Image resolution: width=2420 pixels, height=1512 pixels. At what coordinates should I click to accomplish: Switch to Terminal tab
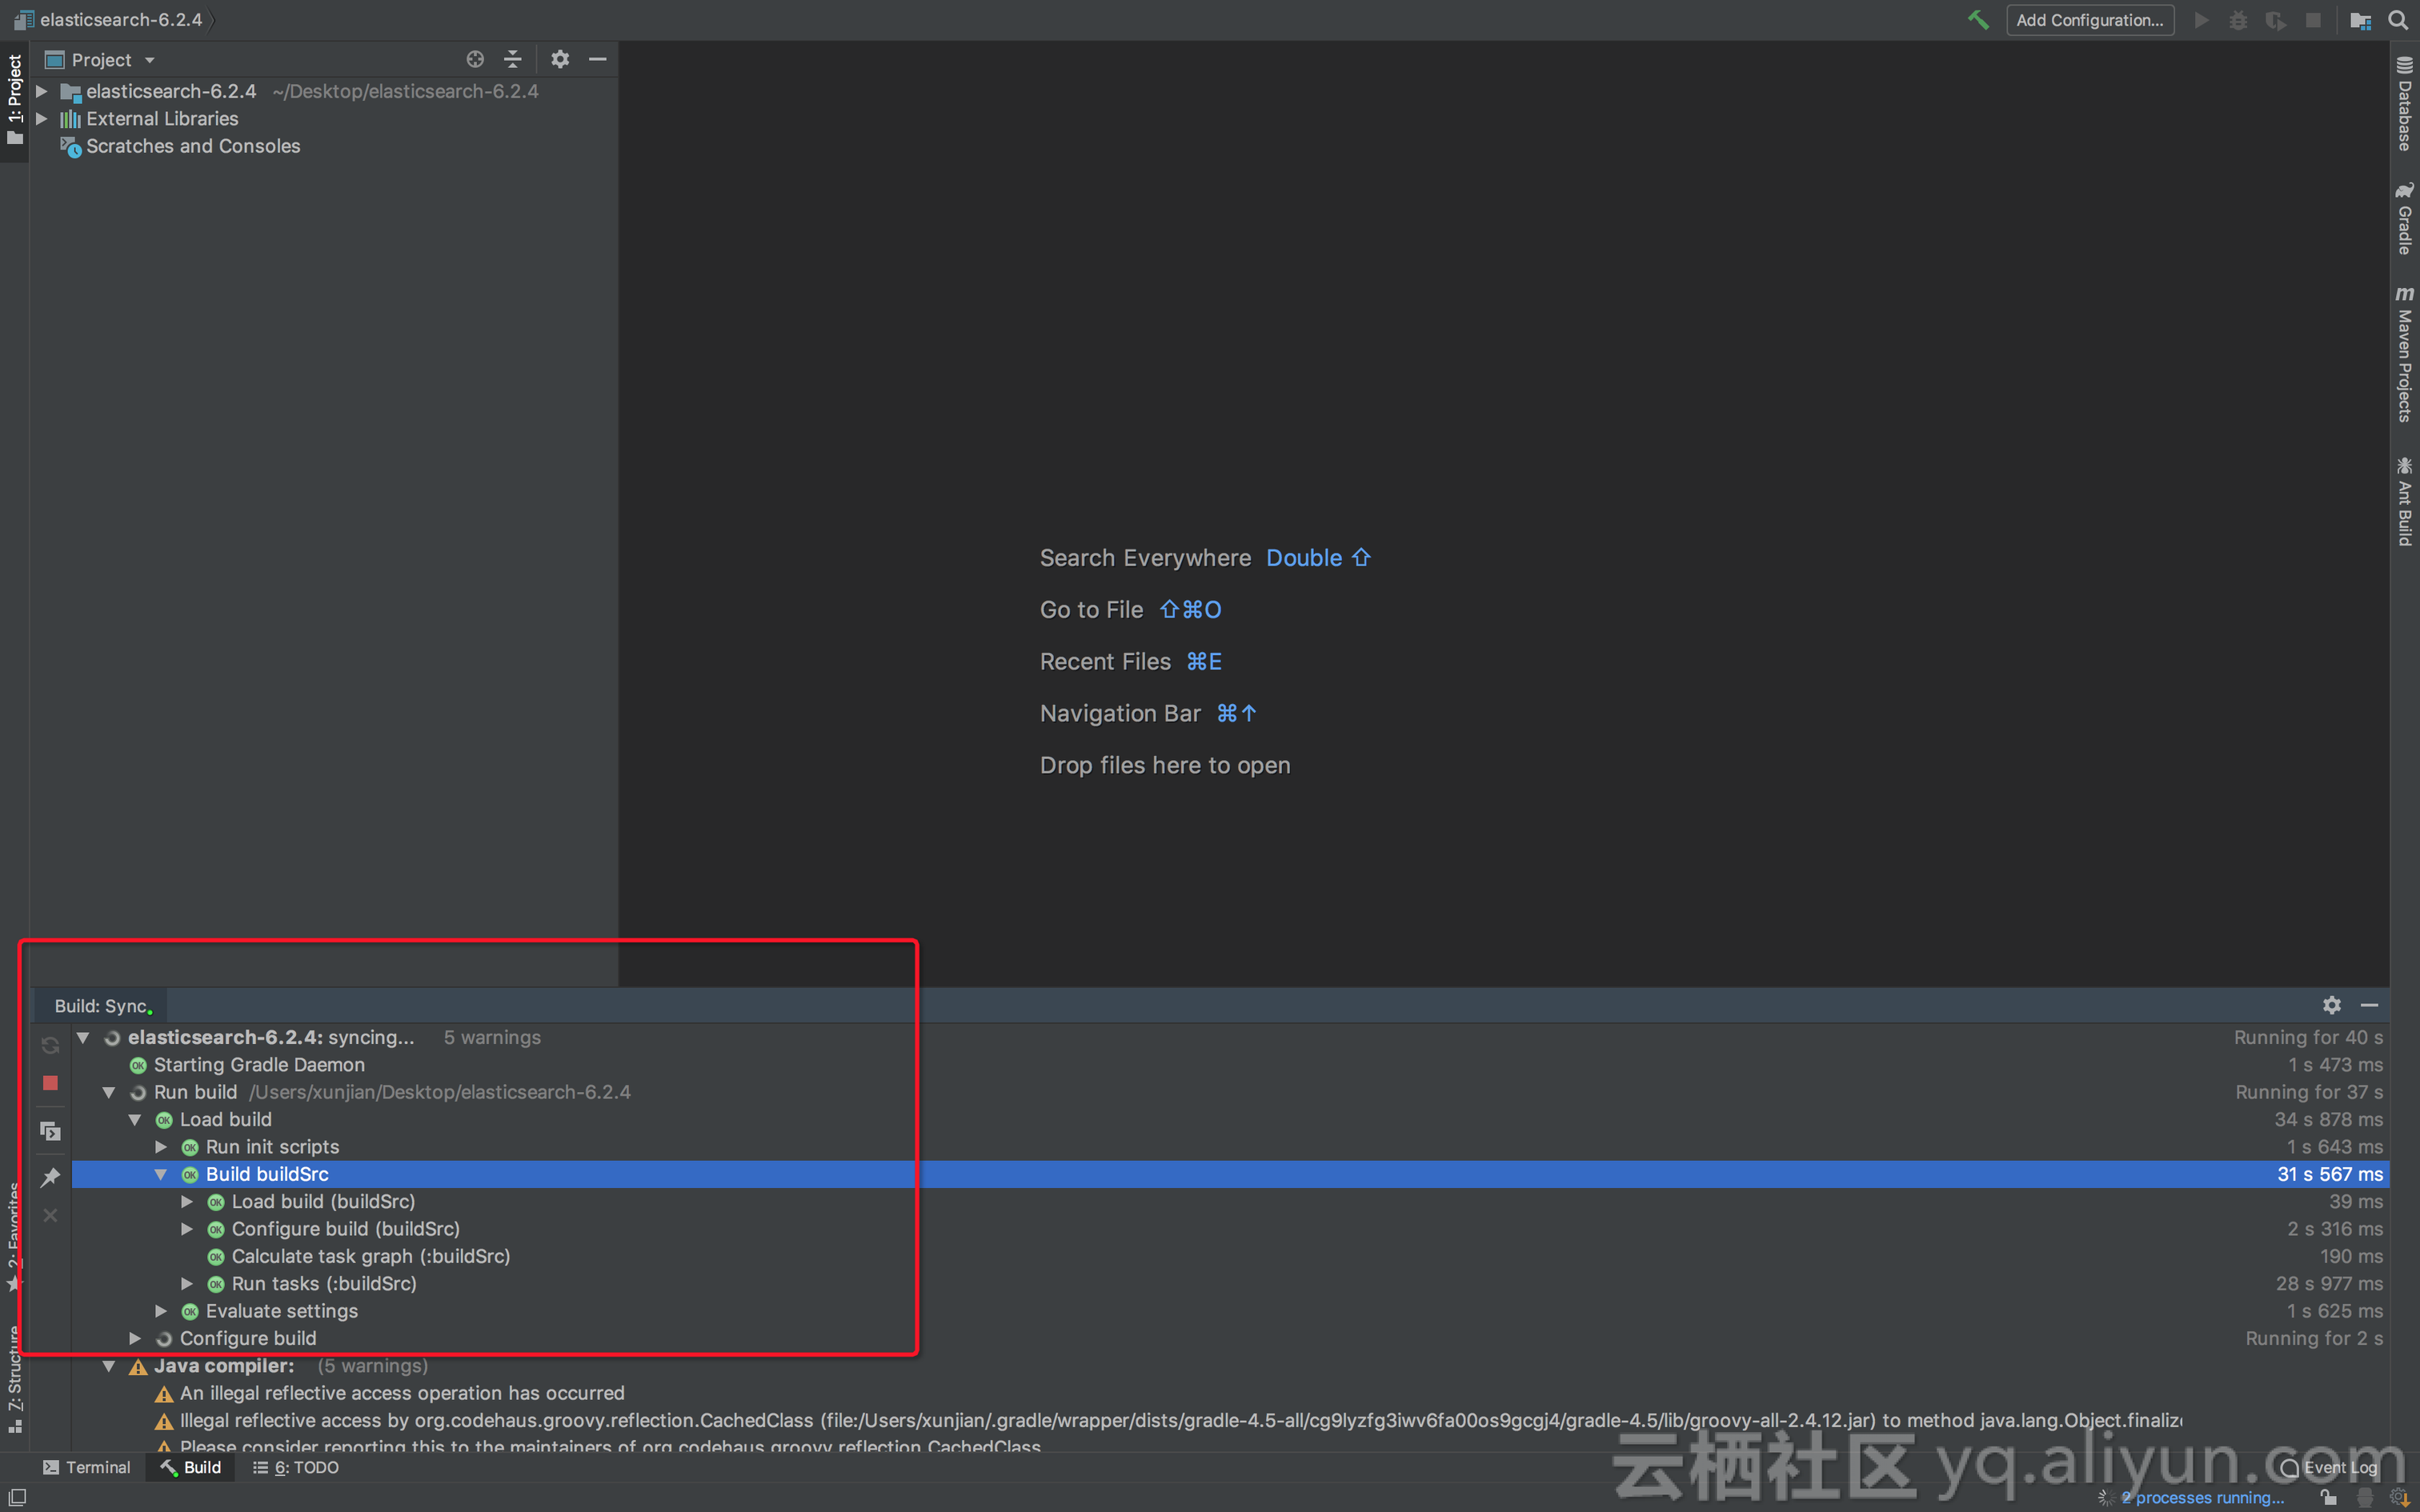pyautogui.click(x=87, y=1467)
